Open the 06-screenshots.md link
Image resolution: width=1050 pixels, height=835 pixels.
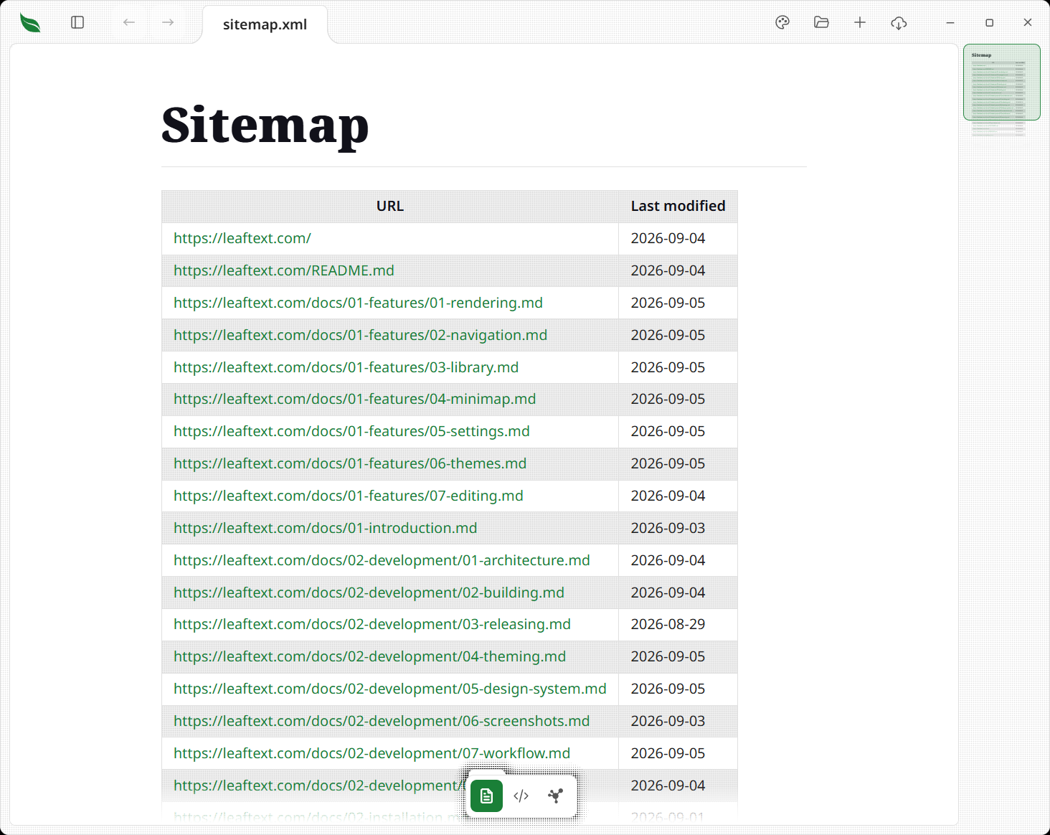[x=382, y=721]
